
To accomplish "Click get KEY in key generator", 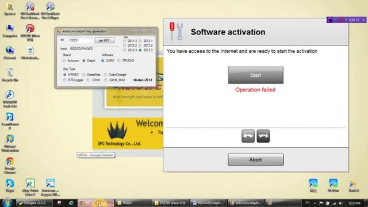I will 105,40.
